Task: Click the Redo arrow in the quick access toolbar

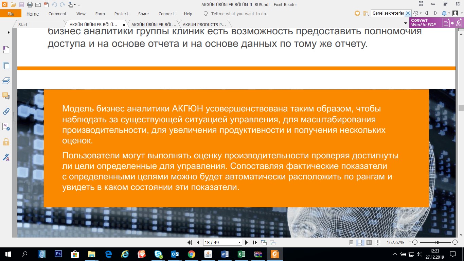Action: [62, 5]
